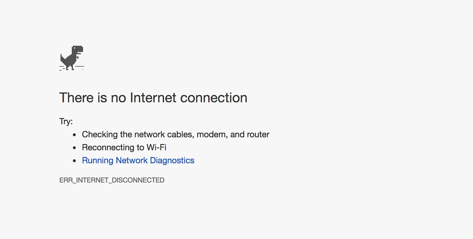Open the Running Network Diagnostics link
Screen dimensions: 473x239
138,161
